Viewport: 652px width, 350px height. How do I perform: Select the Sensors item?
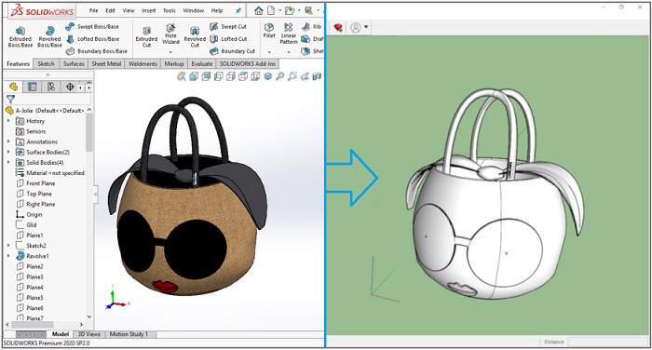31,131
